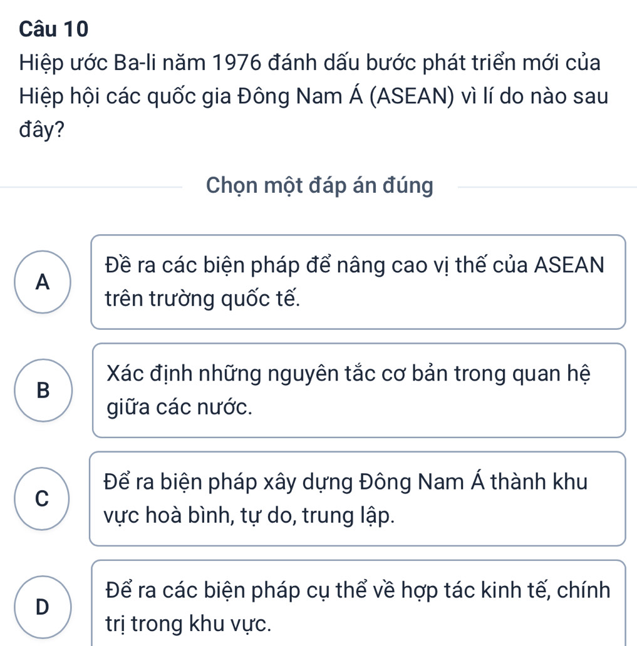Click divider line right of 'Chọn một đáp án đúng'

point(545,186)
